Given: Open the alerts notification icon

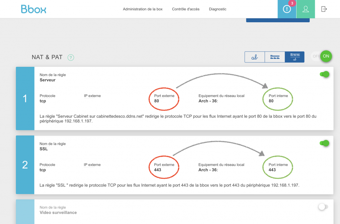Looking at the screenshot, I should (287, 9).
